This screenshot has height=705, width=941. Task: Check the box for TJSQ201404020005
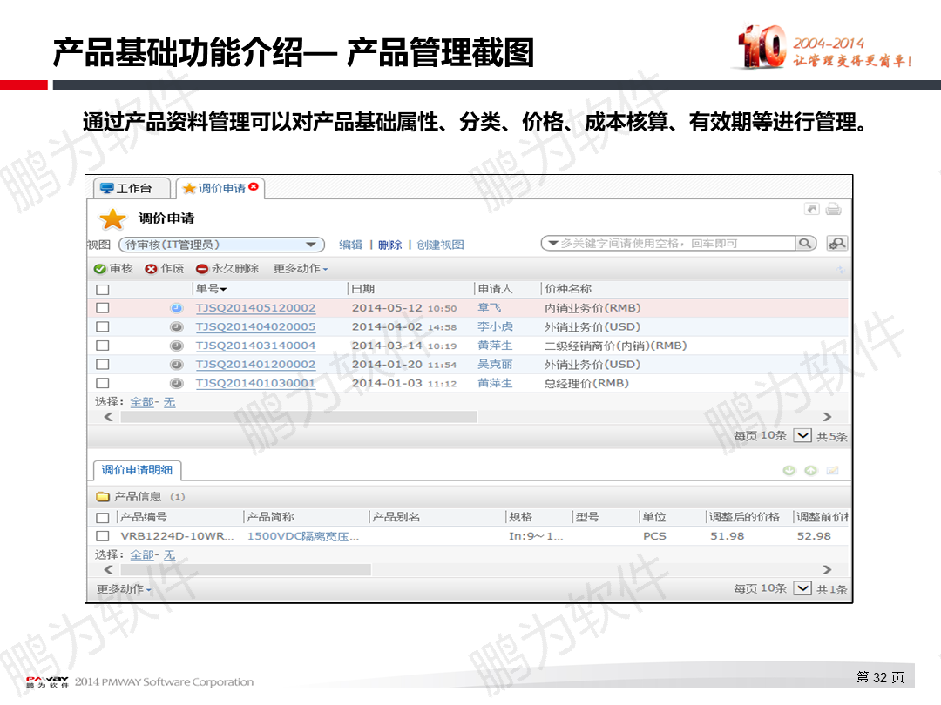(x=103, y=326)
